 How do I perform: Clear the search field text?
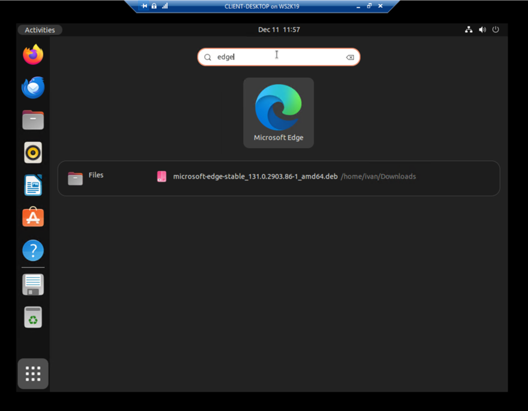350,57
